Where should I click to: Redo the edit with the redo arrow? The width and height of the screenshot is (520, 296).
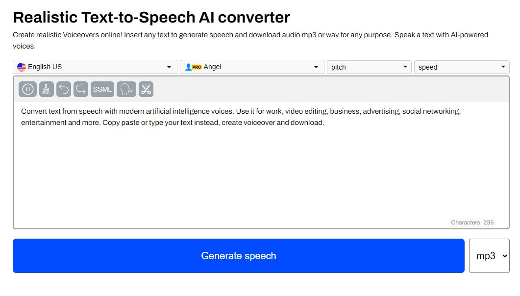[81, 89]
